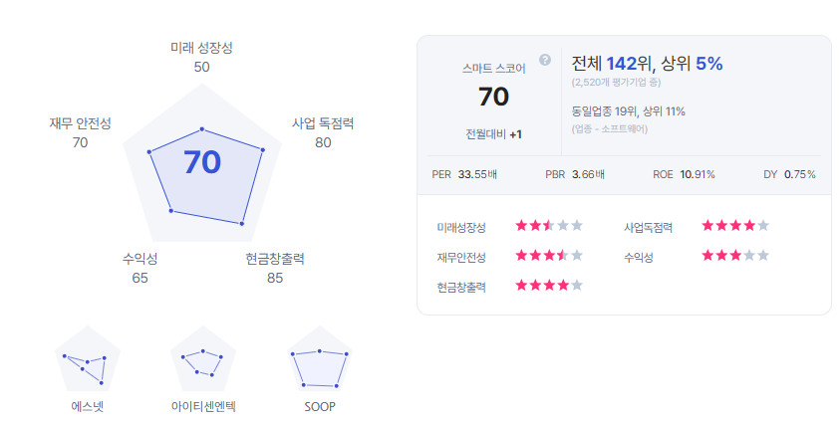
Task: Click the 사업 독점력 80 radar axis label
Action: (x=323, y=132)
